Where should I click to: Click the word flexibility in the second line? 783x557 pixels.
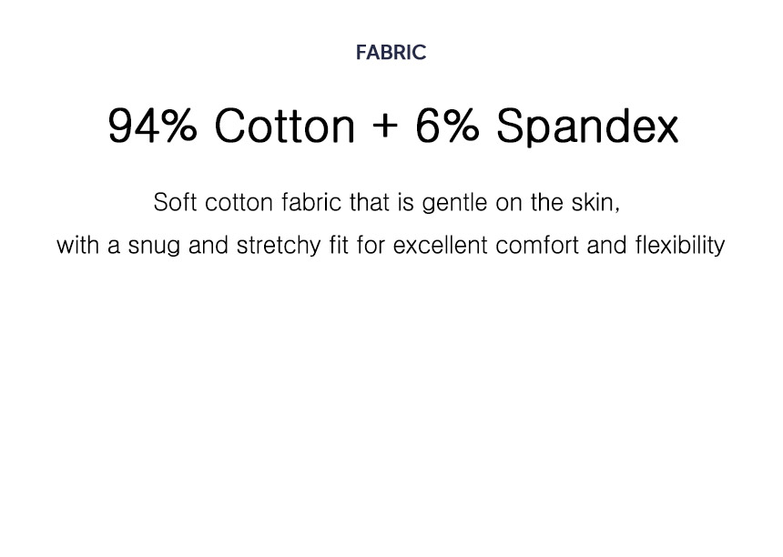680,246
